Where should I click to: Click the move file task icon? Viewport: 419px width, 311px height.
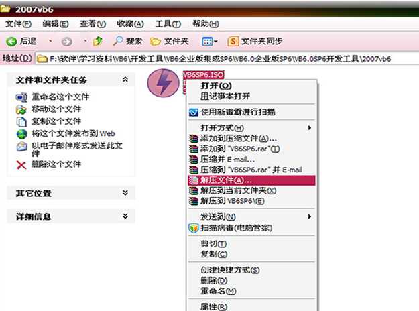[x=21, y=109]
